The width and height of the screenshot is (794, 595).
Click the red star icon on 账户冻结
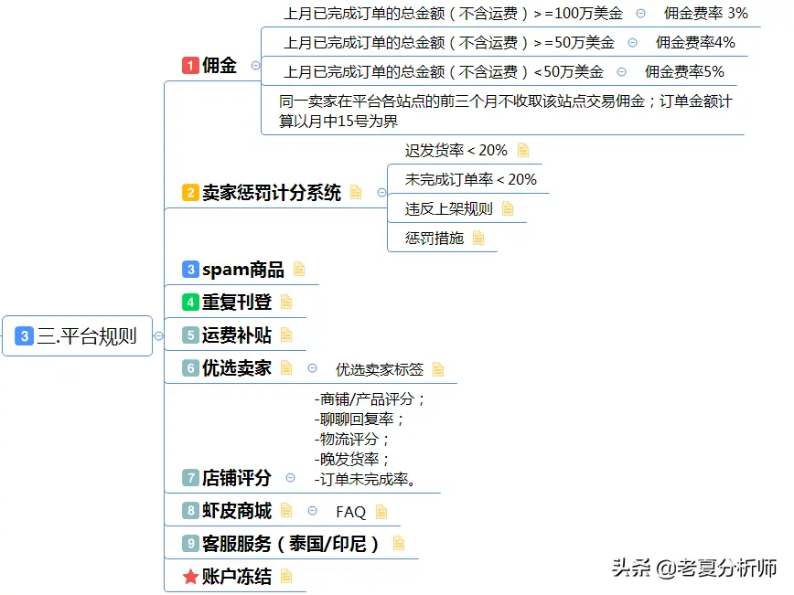click(x=188, y=576)
